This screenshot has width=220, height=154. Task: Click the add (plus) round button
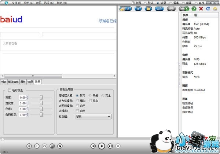pyautogui.click(x=29, y=146)
